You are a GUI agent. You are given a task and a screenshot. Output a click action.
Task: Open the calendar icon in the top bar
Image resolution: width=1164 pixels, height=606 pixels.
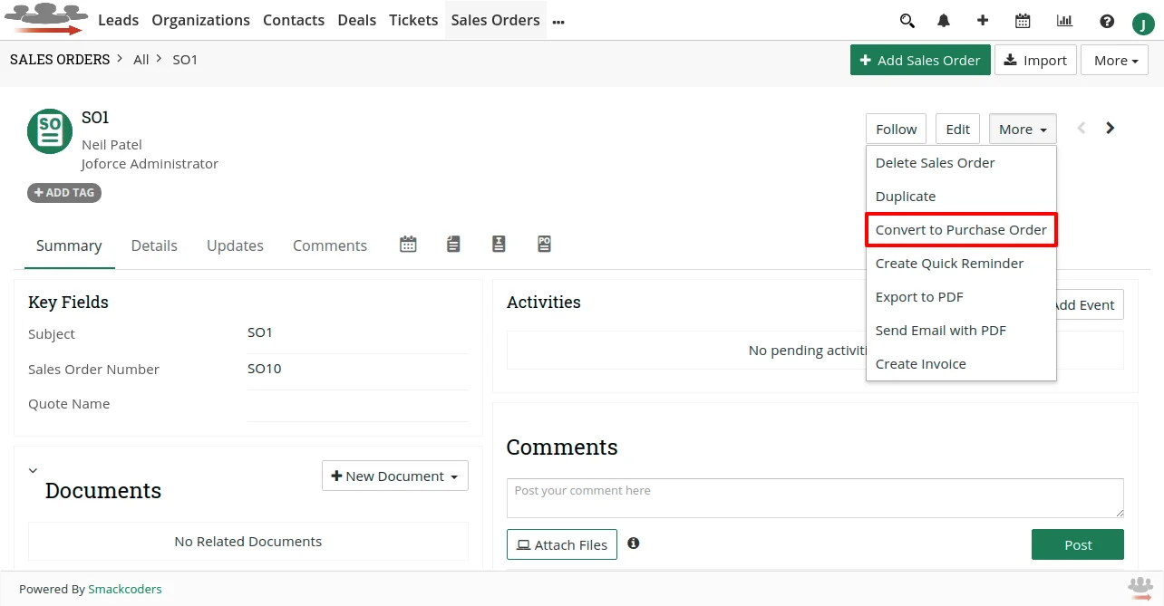[1023, 20]
